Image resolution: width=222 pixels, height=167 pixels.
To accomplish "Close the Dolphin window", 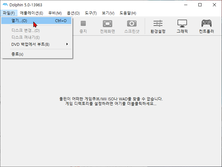I will coord(214,5).
